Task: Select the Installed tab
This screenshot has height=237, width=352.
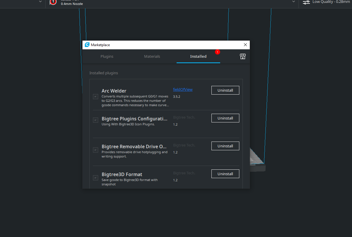Action: coord(198,57)
